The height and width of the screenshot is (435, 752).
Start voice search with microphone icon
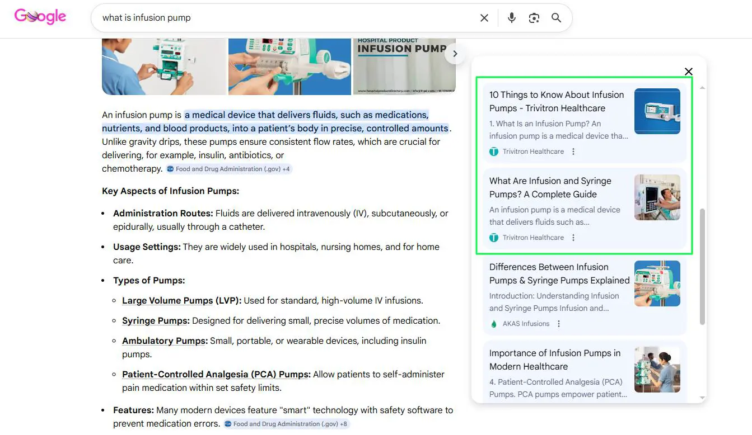click(511, 18)
